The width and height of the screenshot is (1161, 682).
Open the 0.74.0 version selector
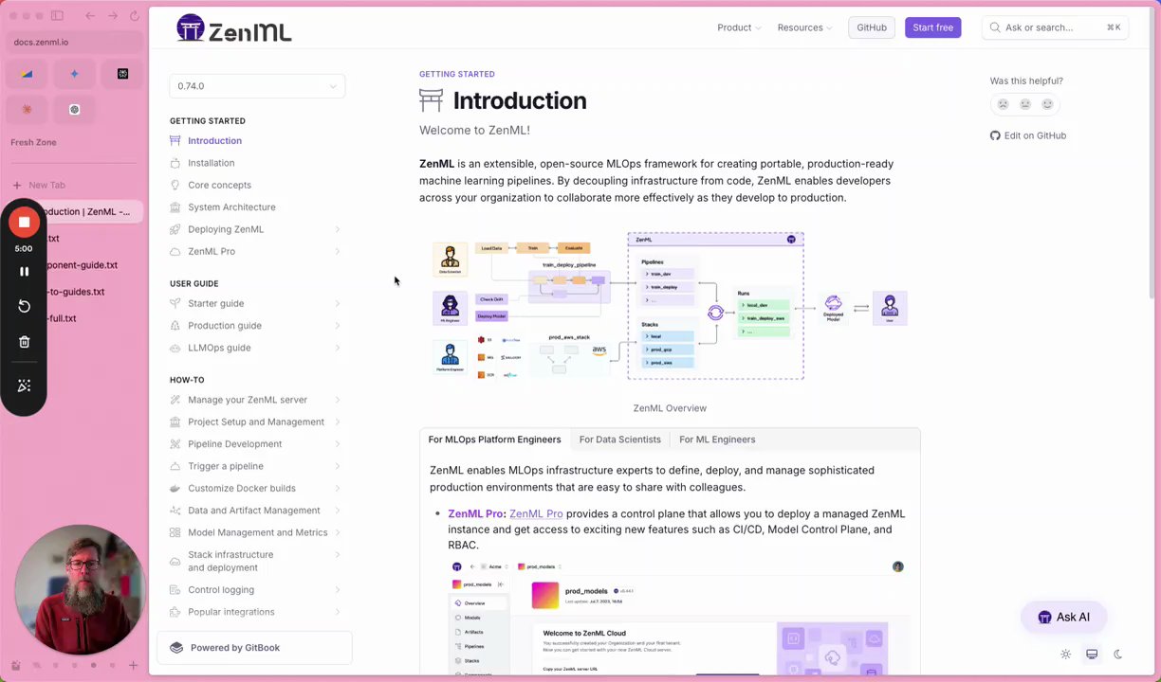click(257, 86)
